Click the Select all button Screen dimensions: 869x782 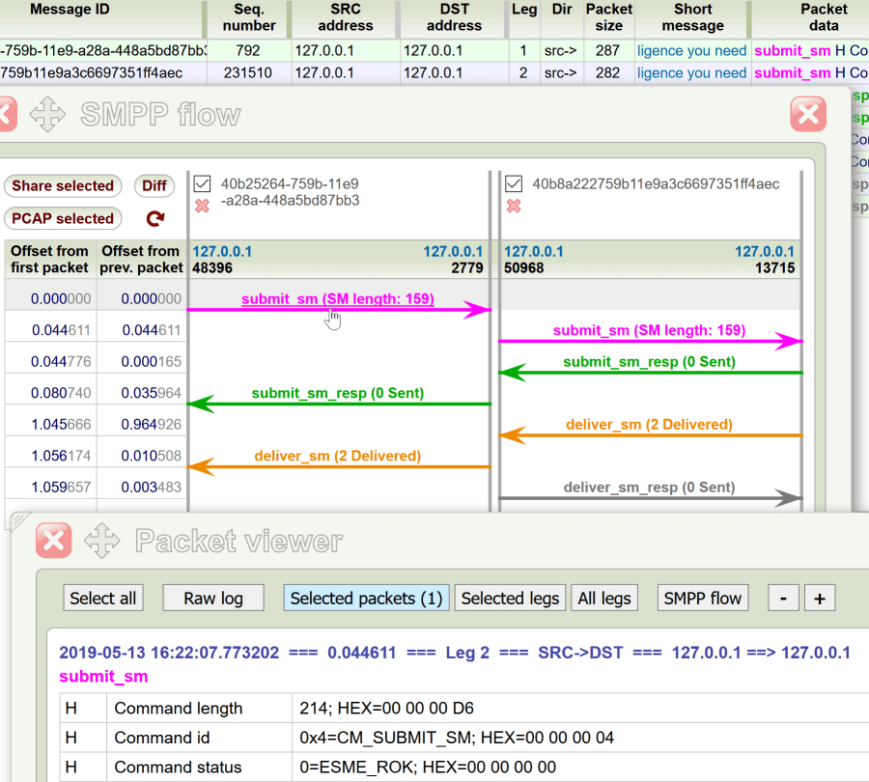pyautogui.click(x=102, y=598)
